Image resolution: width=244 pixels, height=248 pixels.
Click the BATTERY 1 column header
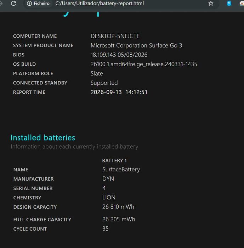click(x=114, y=161)
